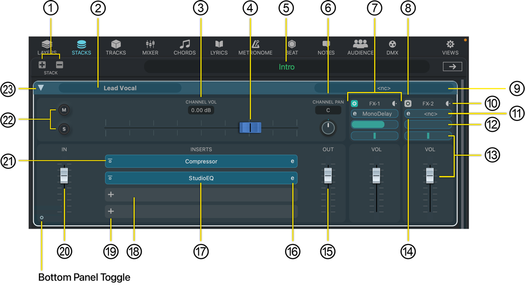Edit the StudioEQ insert via e button

tap(292, 178)
